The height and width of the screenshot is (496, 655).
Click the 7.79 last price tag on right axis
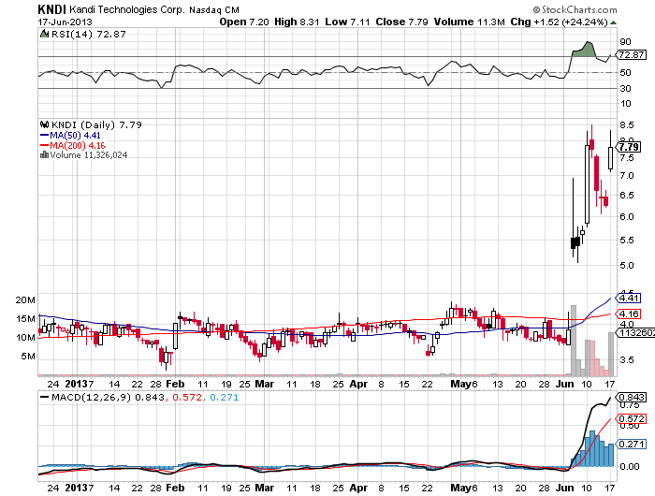pyautogui.click(x=629, y=147)
